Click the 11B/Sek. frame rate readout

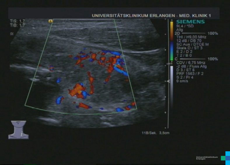(x=148, y=133)
